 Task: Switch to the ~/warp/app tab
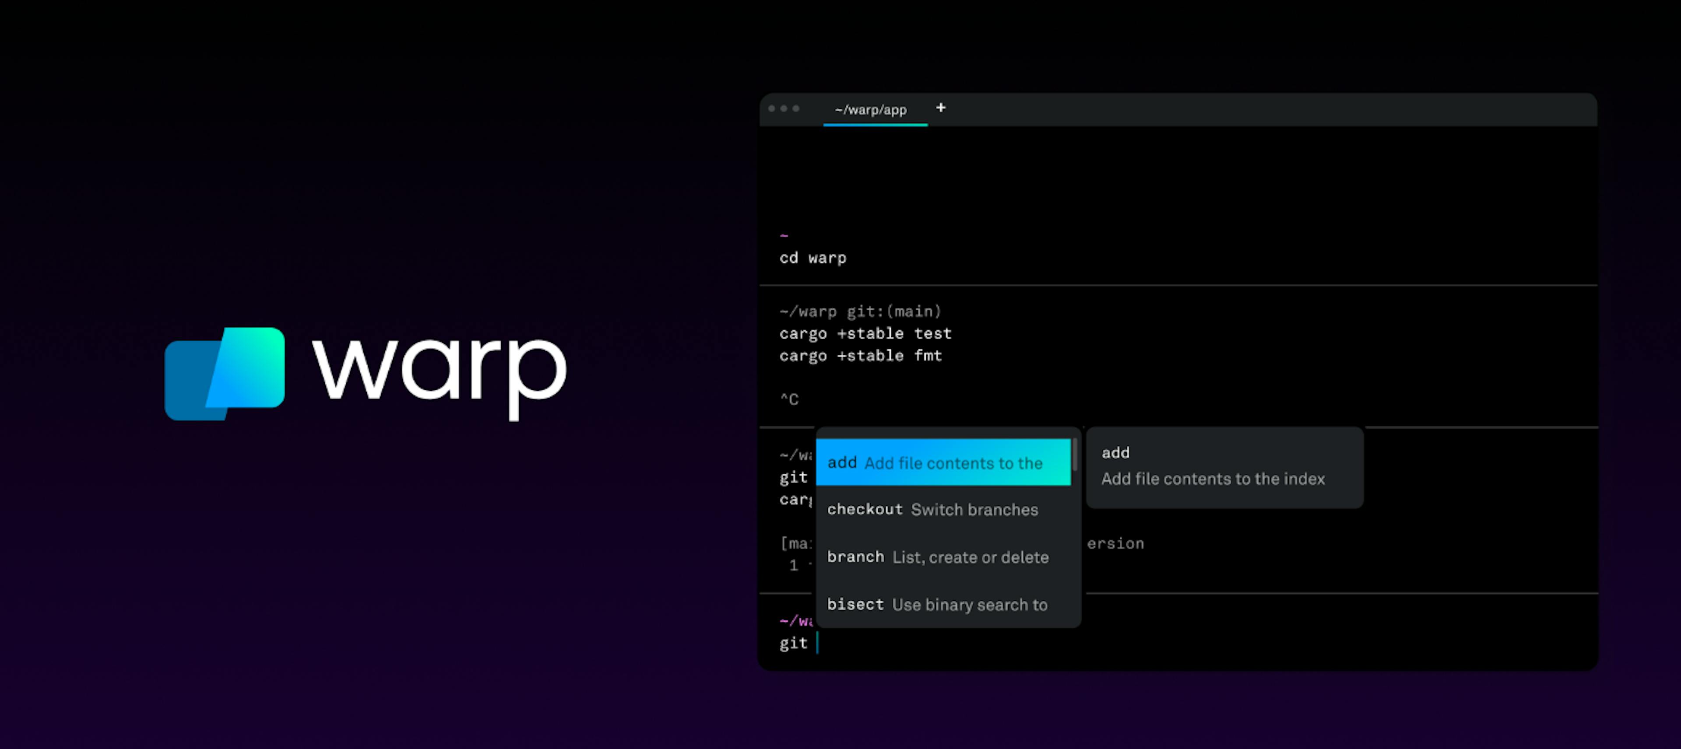(871, 110)
